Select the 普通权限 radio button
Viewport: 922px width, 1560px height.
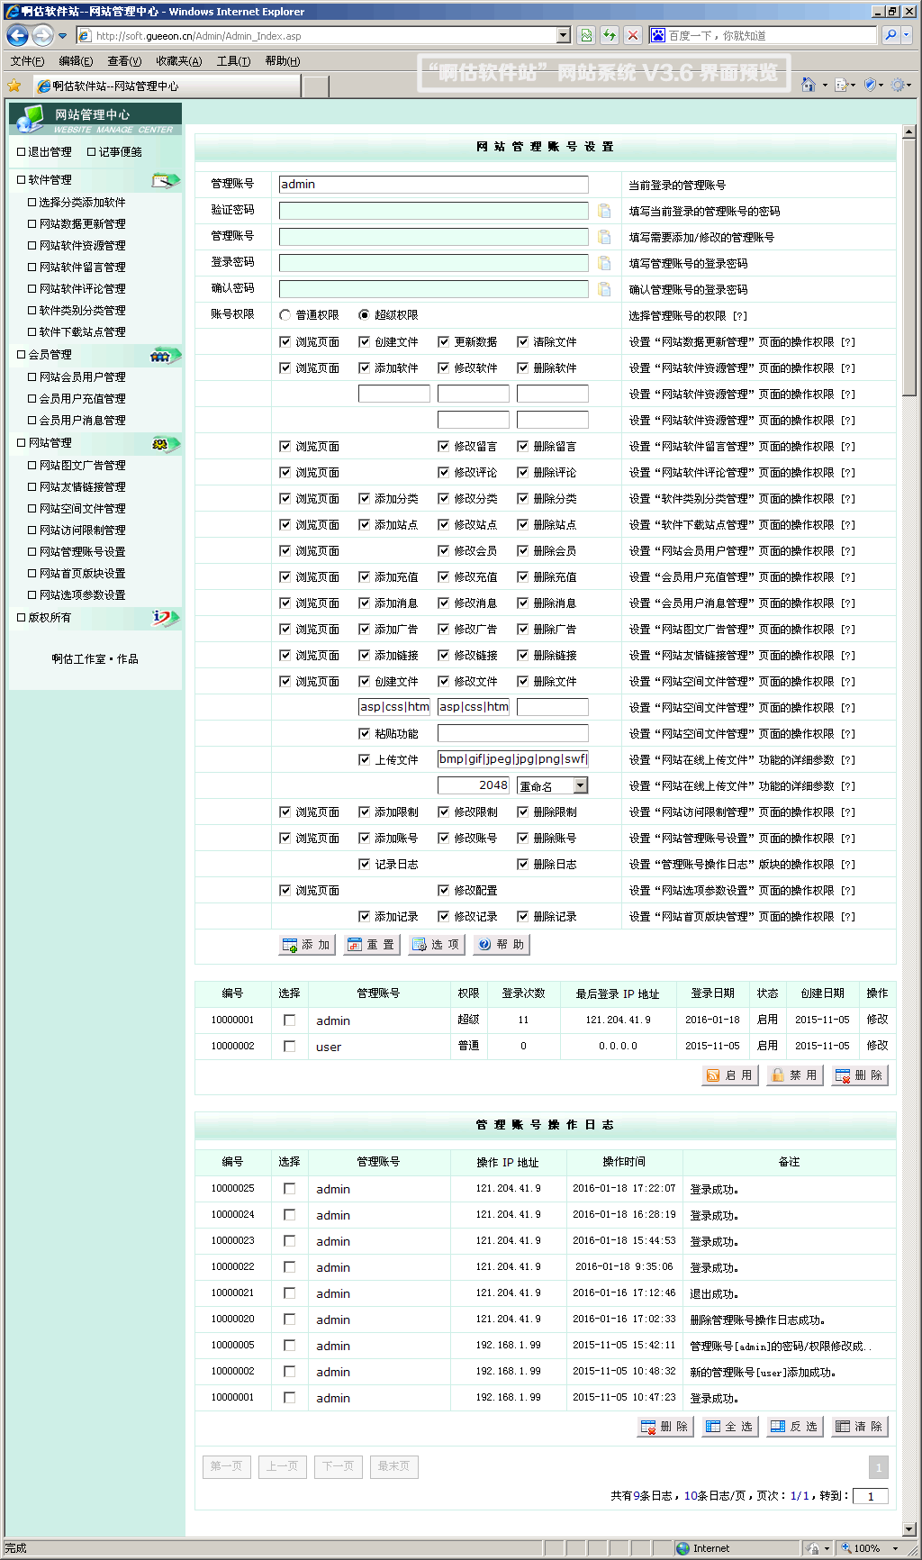pyautogui.click(x=285, y=315)
